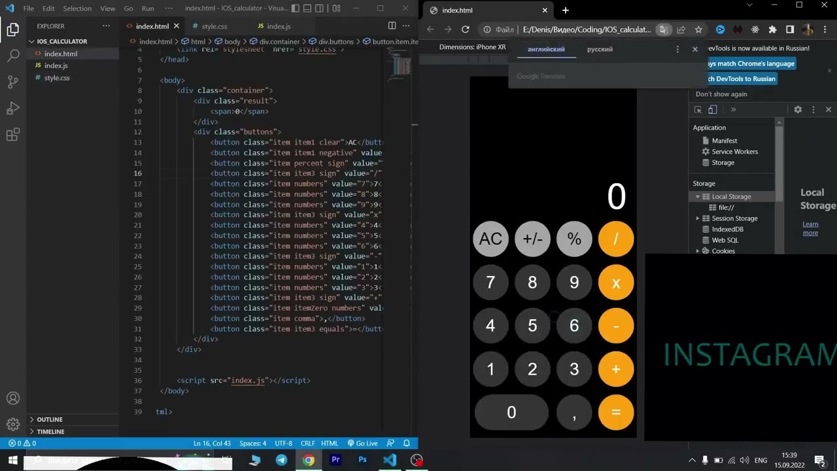This screenshot has height=471, width=837.
Task: Switch to style.css editor tab
Action: tap(214, 26)
